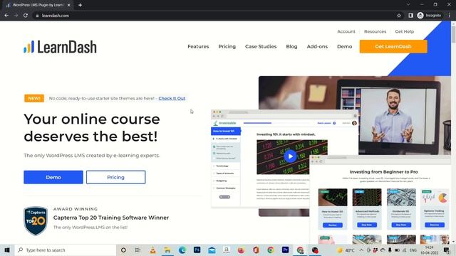Open Add-ons in navigation

[x=317, y=46]
